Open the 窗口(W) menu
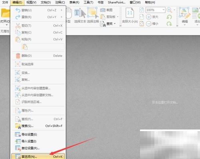The width and height of the screenshot is (200, 159). [135, 2]
